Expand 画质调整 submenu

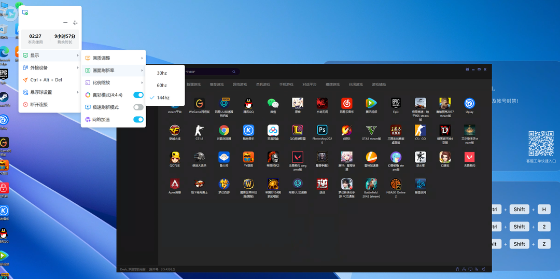(x=114, y=58)
